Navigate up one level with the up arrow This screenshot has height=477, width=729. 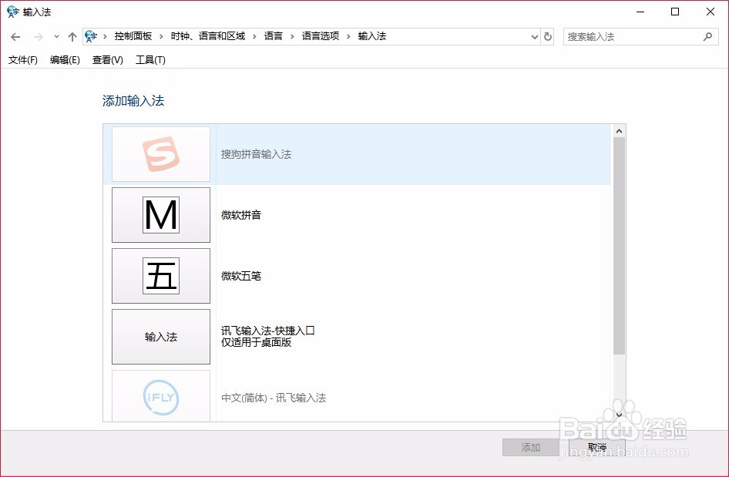click(x=72, y=35)
